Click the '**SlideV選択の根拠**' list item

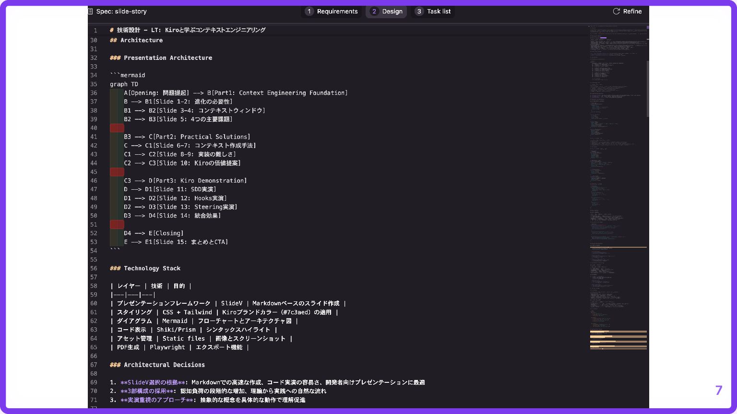[267, 382]
